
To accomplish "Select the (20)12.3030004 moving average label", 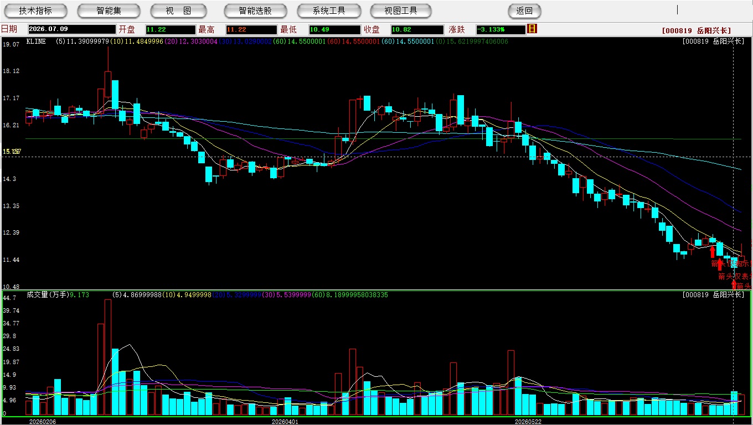I will (x=190, y=42).
